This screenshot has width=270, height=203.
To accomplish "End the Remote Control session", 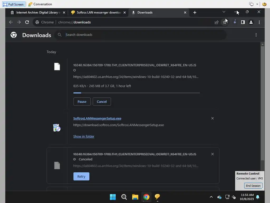I will click(x=253, y=186).
